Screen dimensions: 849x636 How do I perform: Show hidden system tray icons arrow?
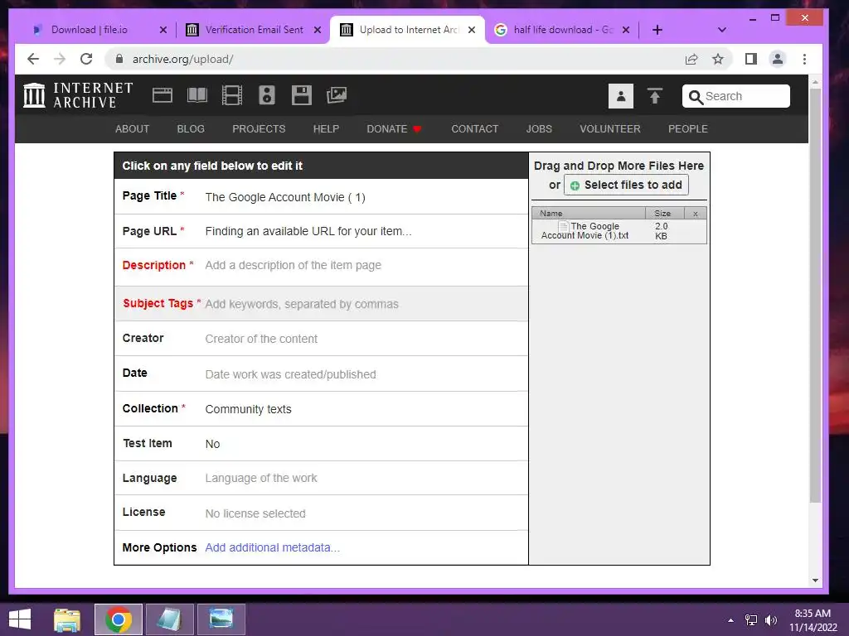tap(730, 620)
